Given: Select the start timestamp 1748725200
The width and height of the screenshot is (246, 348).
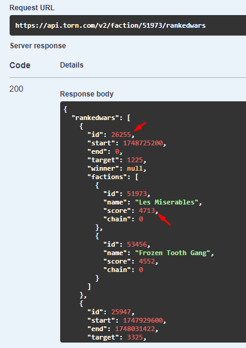Looking at the screenshot, I should tap(143, 143).
